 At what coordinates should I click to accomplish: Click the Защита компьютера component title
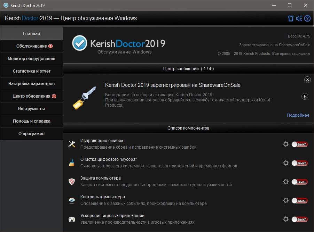[x=101, y=178]
